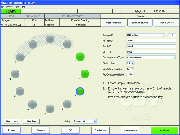The image size is (180, 135).
Task: Select sample cup position 4 on tray
Action: 67,44
